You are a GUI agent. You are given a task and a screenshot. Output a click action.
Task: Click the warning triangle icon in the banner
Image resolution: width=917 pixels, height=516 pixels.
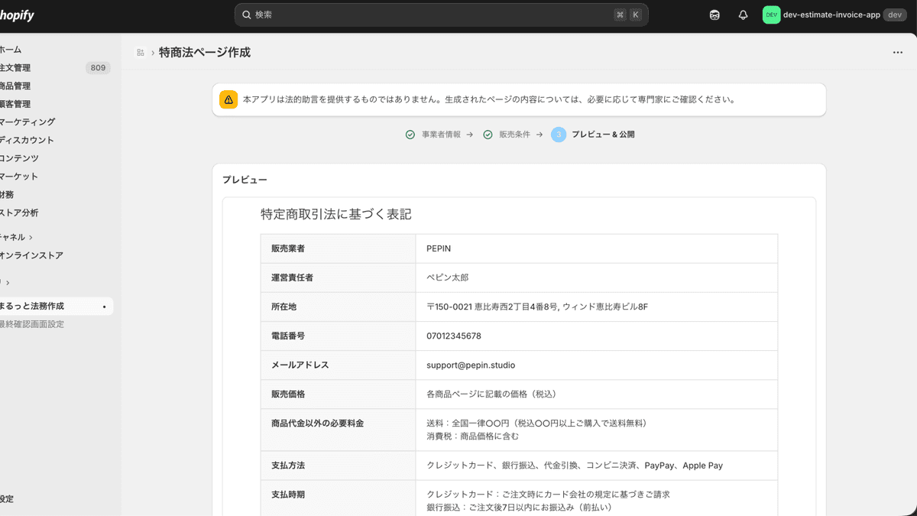(228, 99)
